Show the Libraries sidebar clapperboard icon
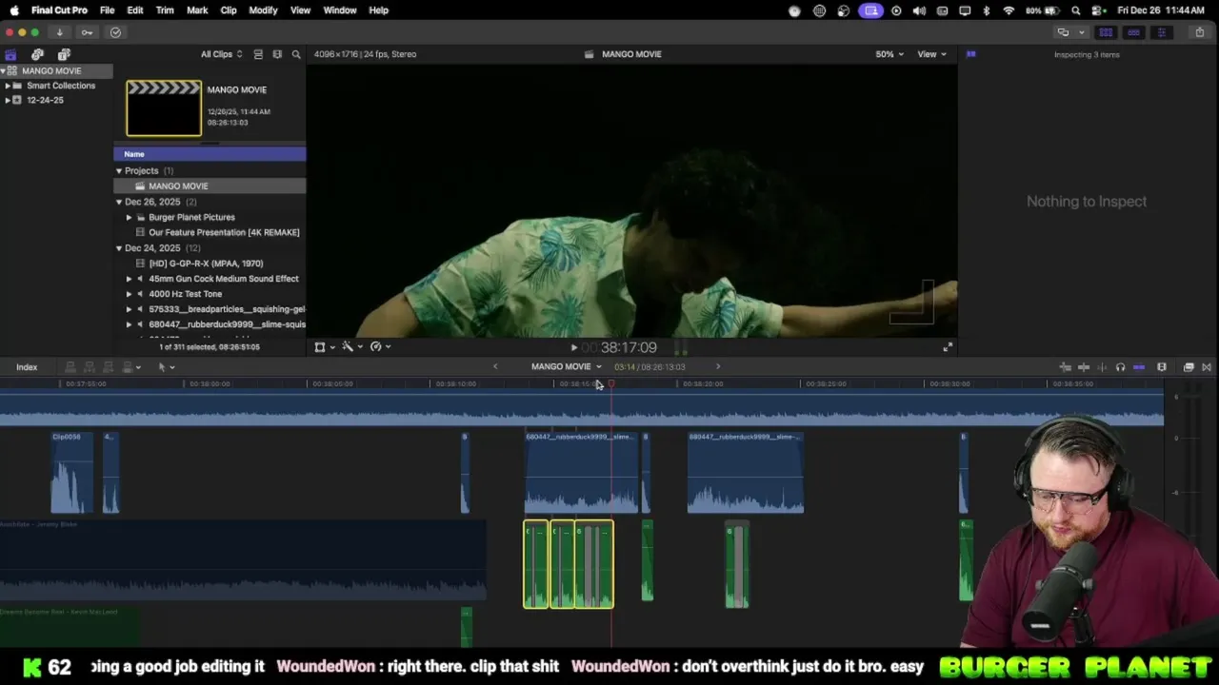Screen dimensions: 1219x685 point(10,54)
